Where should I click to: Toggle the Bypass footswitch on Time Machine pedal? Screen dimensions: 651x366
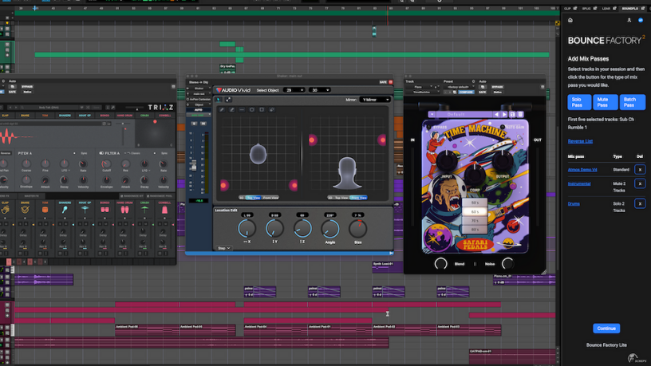429,127
